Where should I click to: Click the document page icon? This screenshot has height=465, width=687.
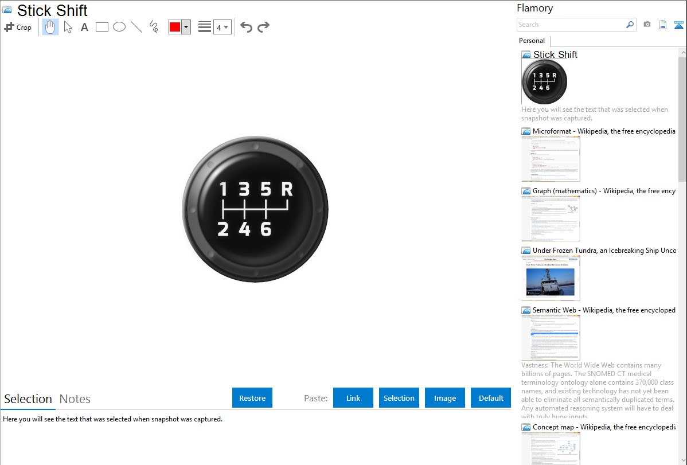pos(663,25)
